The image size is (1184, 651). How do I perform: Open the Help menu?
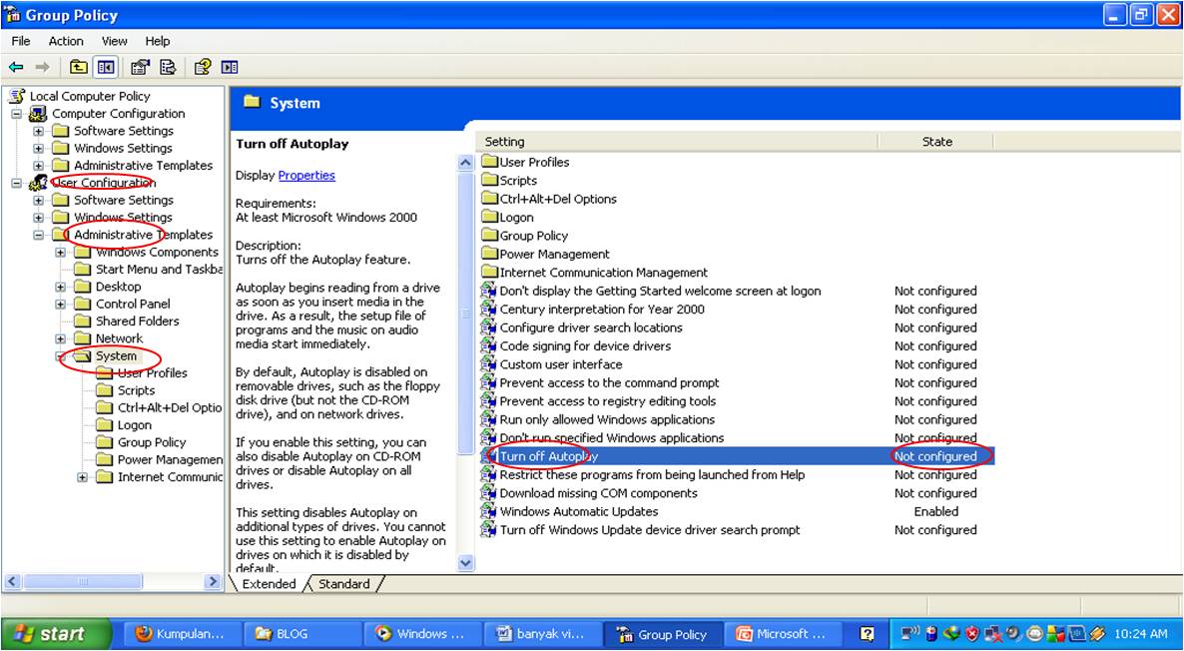158,41
